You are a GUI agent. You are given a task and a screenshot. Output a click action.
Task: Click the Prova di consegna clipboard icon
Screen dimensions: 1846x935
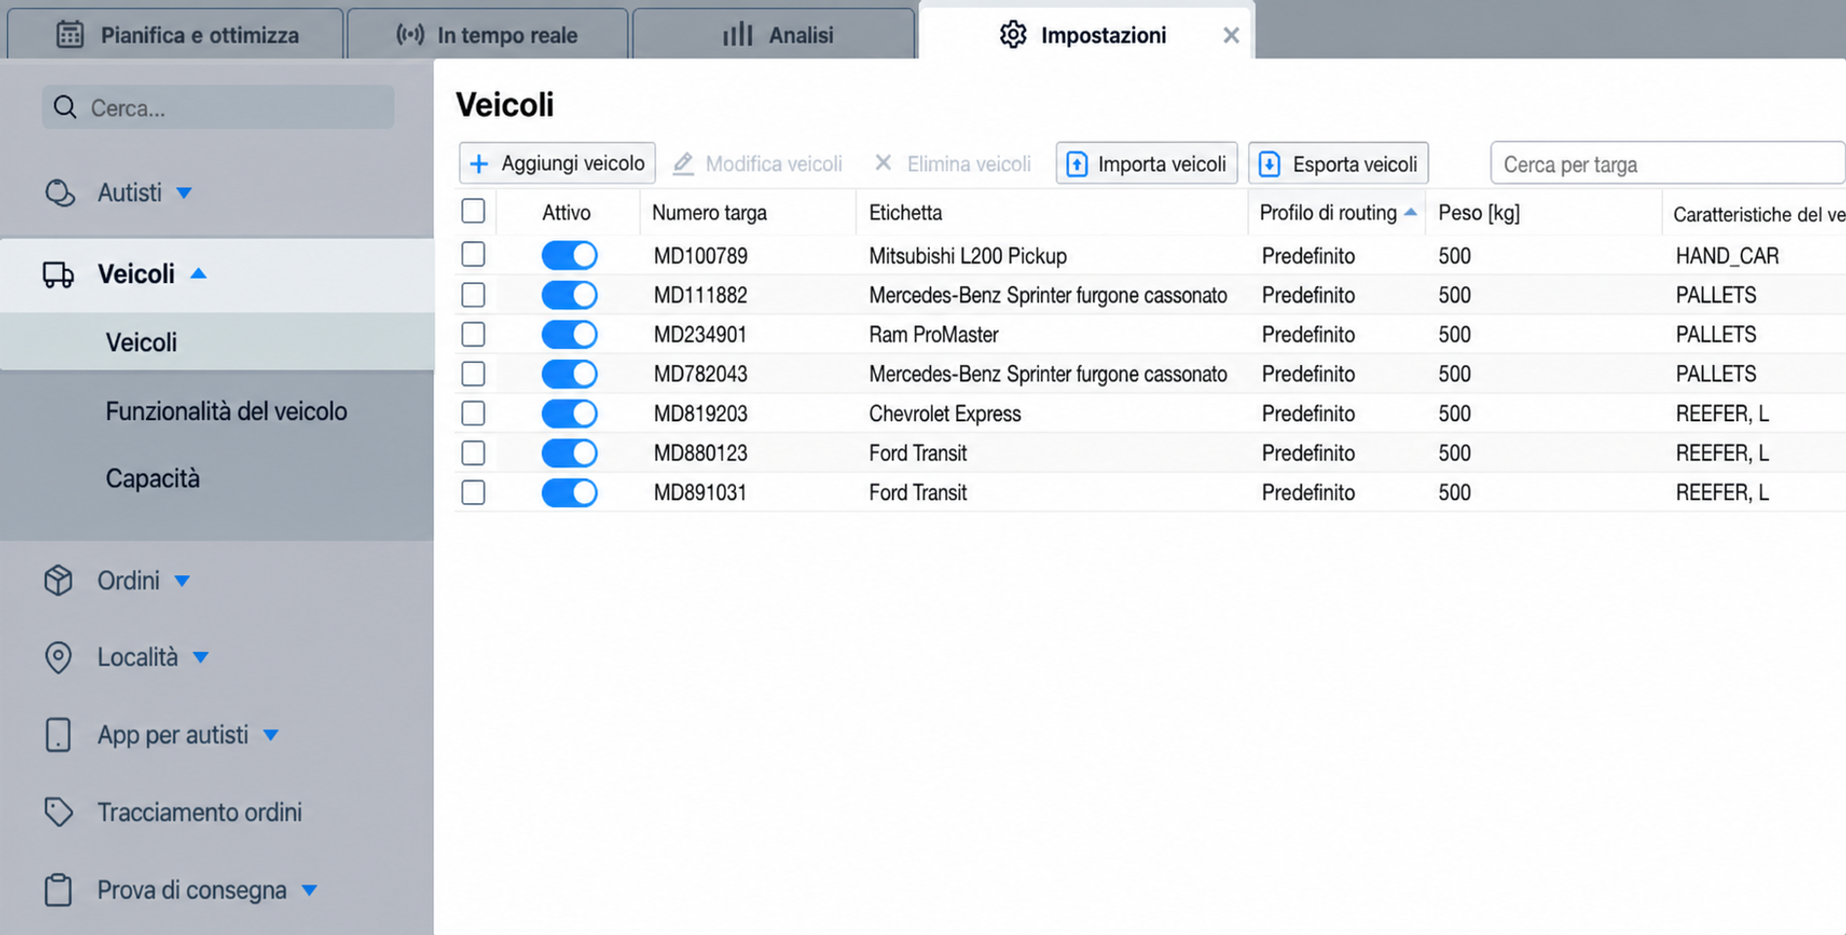click(58, 889)
